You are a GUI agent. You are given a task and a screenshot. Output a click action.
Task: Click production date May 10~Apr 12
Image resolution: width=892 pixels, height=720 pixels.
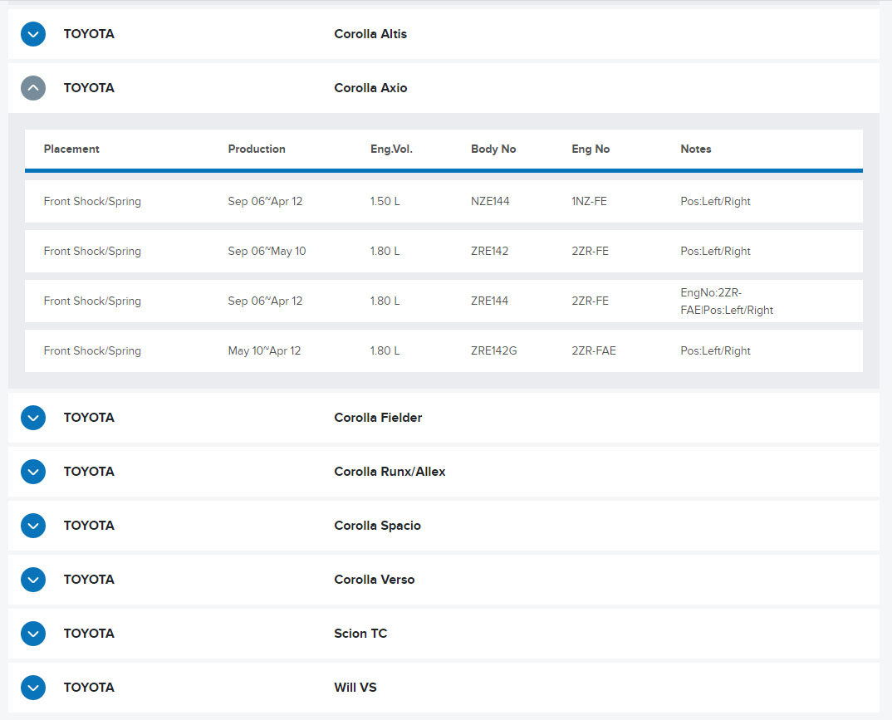tap(264, 351)
